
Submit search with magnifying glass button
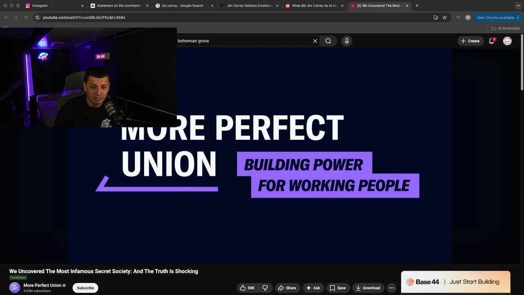click(x=328, y=41)
